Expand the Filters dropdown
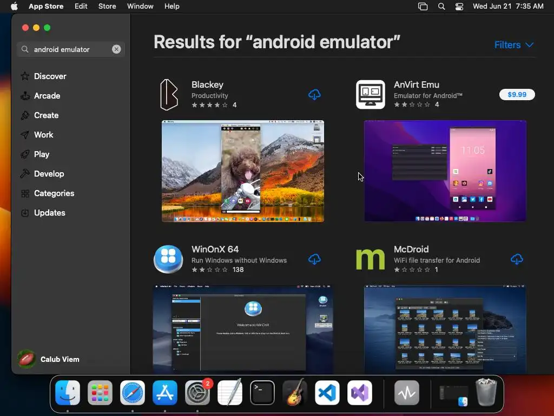The width and height of the screenshot is (554, 416). [514, 45]
